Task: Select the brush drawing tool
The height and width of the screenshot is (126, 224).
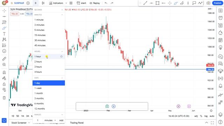Action: (4, 28)
